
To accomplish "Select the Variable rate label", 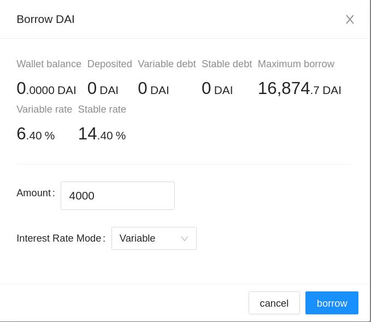I will [x=44, y=109].
